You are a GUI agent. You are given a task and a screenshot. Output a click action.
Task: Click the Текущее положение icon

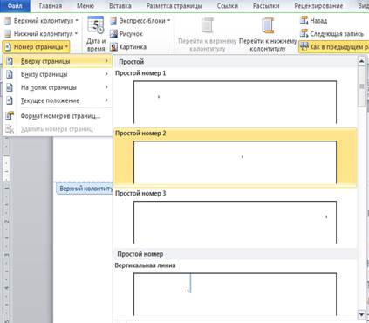point(10,100)
